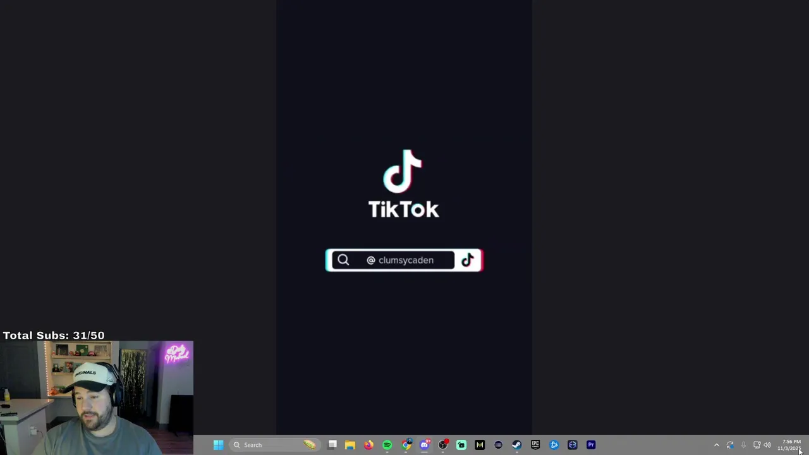Click the webcam overlay thumbnail
The width and height of the screenshot is (809, 455).
pyautogui.click(x=97, y=398)
